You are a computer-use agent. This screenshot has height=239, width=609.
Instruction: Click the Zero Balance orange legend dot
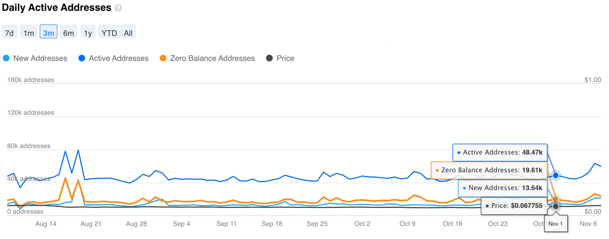point(163,58)
